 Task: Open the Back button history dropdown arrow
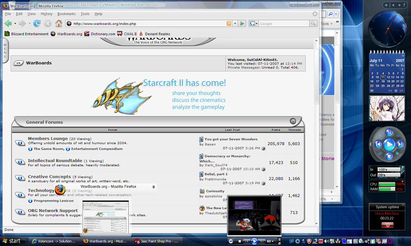tap(15, 23)
